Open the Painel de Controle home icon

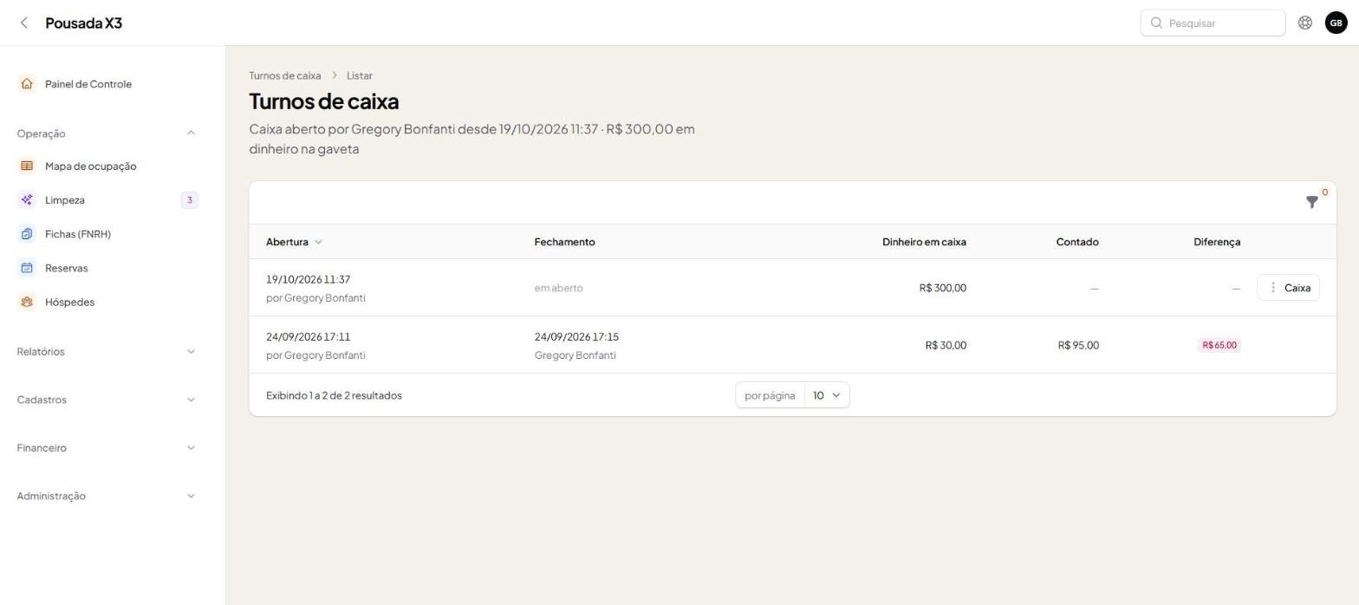(x=27, y=84)
